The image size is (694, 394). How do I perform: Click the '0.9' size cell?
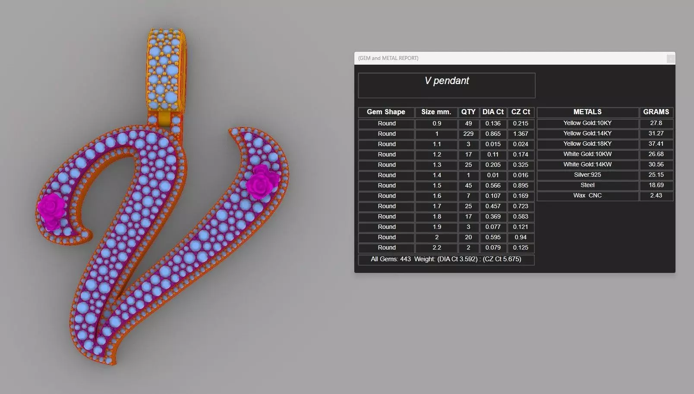pos(436,124)
